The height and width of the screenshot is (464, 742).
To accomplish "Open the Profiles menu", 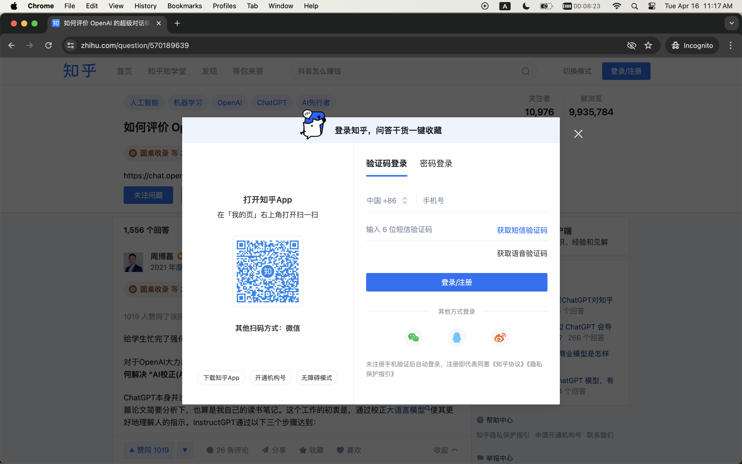I will click(x=224, y=6).
